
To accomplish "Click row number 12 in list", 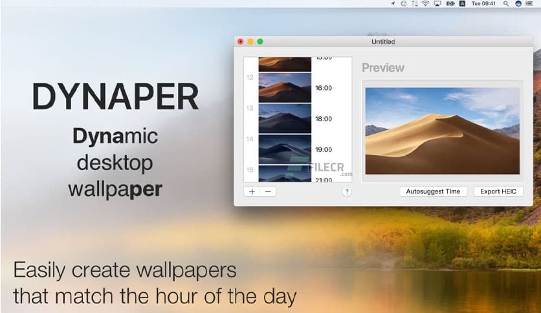I will click(x=250, y=78).
